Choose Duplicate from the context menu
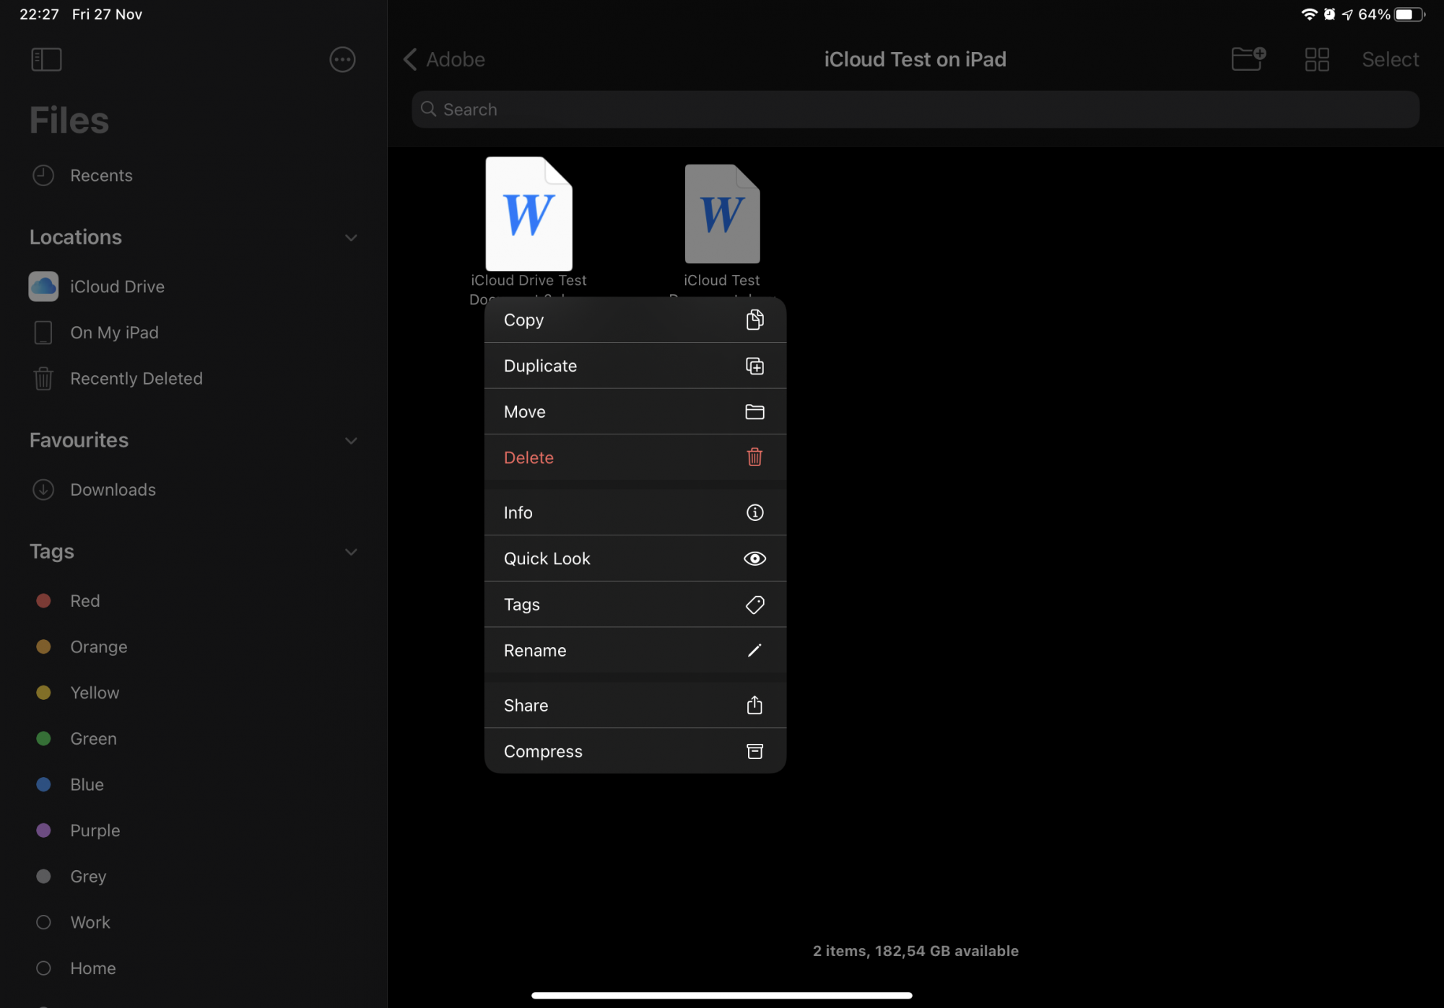 (x=634, y=366)
